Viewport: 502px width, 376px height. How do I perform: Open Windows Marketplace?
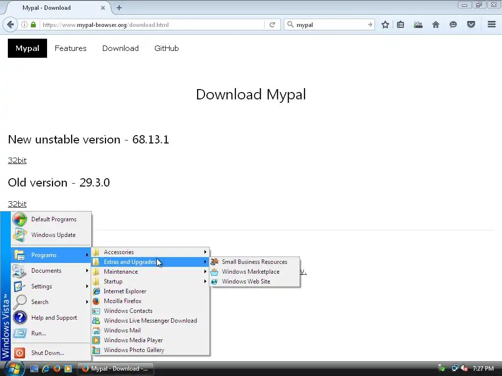click(x=255, y=271)
